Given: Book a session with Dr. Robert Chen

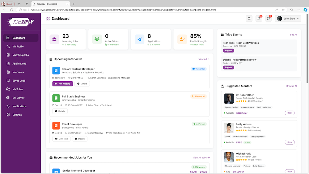Looking at the screenshot, I should (x=290, y=113).
